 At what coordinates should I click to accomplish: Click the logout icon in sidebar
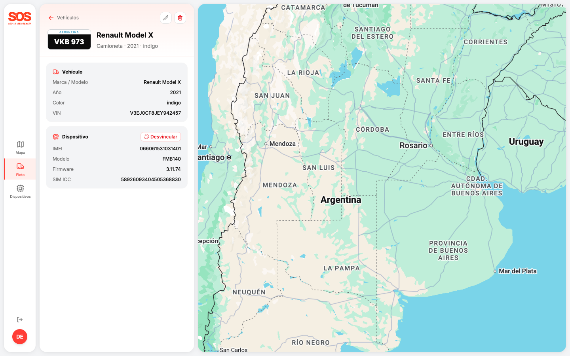[x=20, y=320]
